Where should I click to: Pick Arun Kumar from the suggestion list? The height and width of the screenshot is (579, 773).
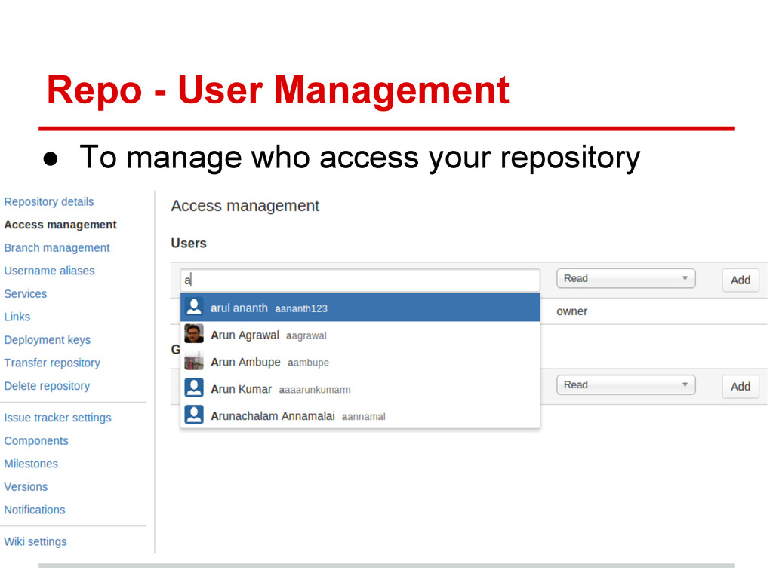[360, 389]
